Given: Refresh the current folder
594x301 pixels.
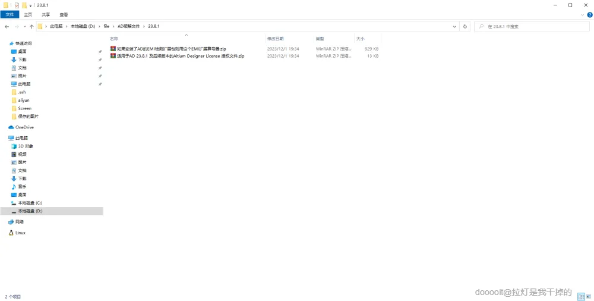Looking at the screenshot, I should pyautogui.click(x=465, y=27).
